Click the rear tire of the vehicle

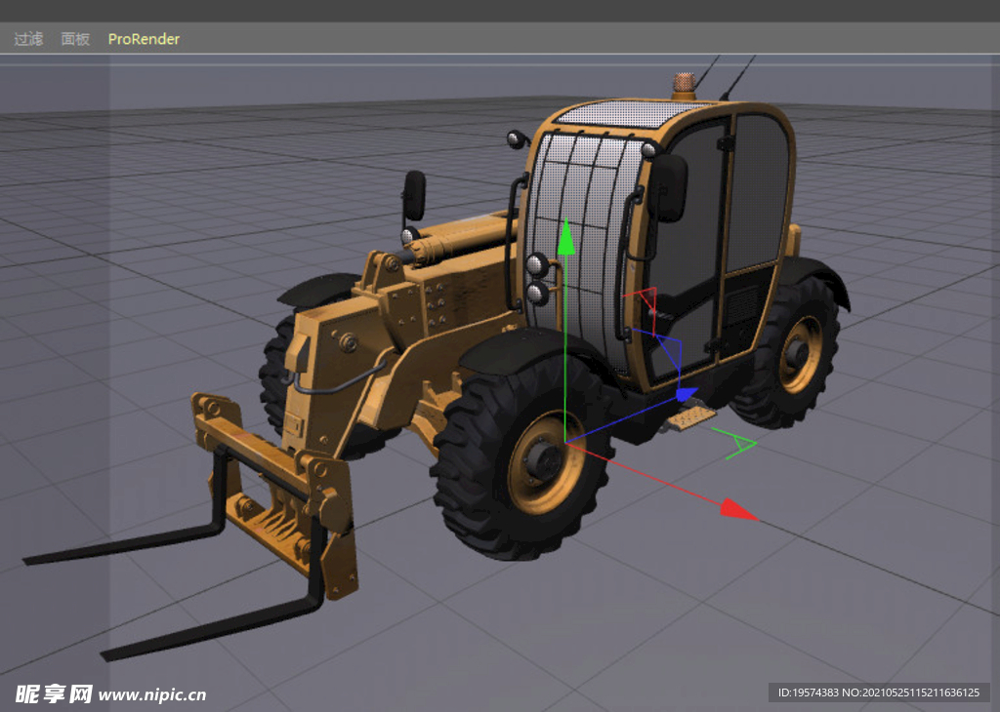pyautogui.click(x=801, y=351)
